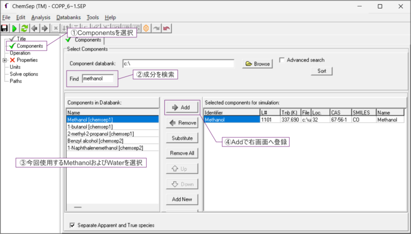Click the 67-56-1 CAS cell
411x234 pixels.
[340, 120]
